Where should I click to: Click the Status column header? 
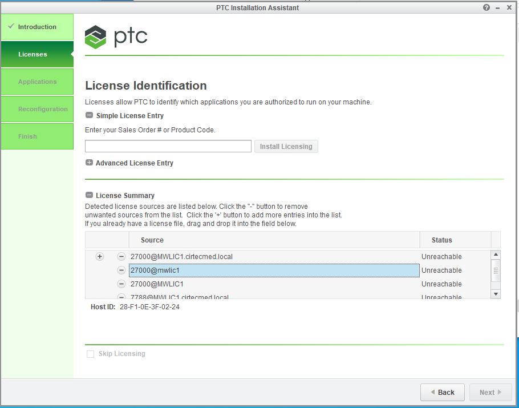441,240
